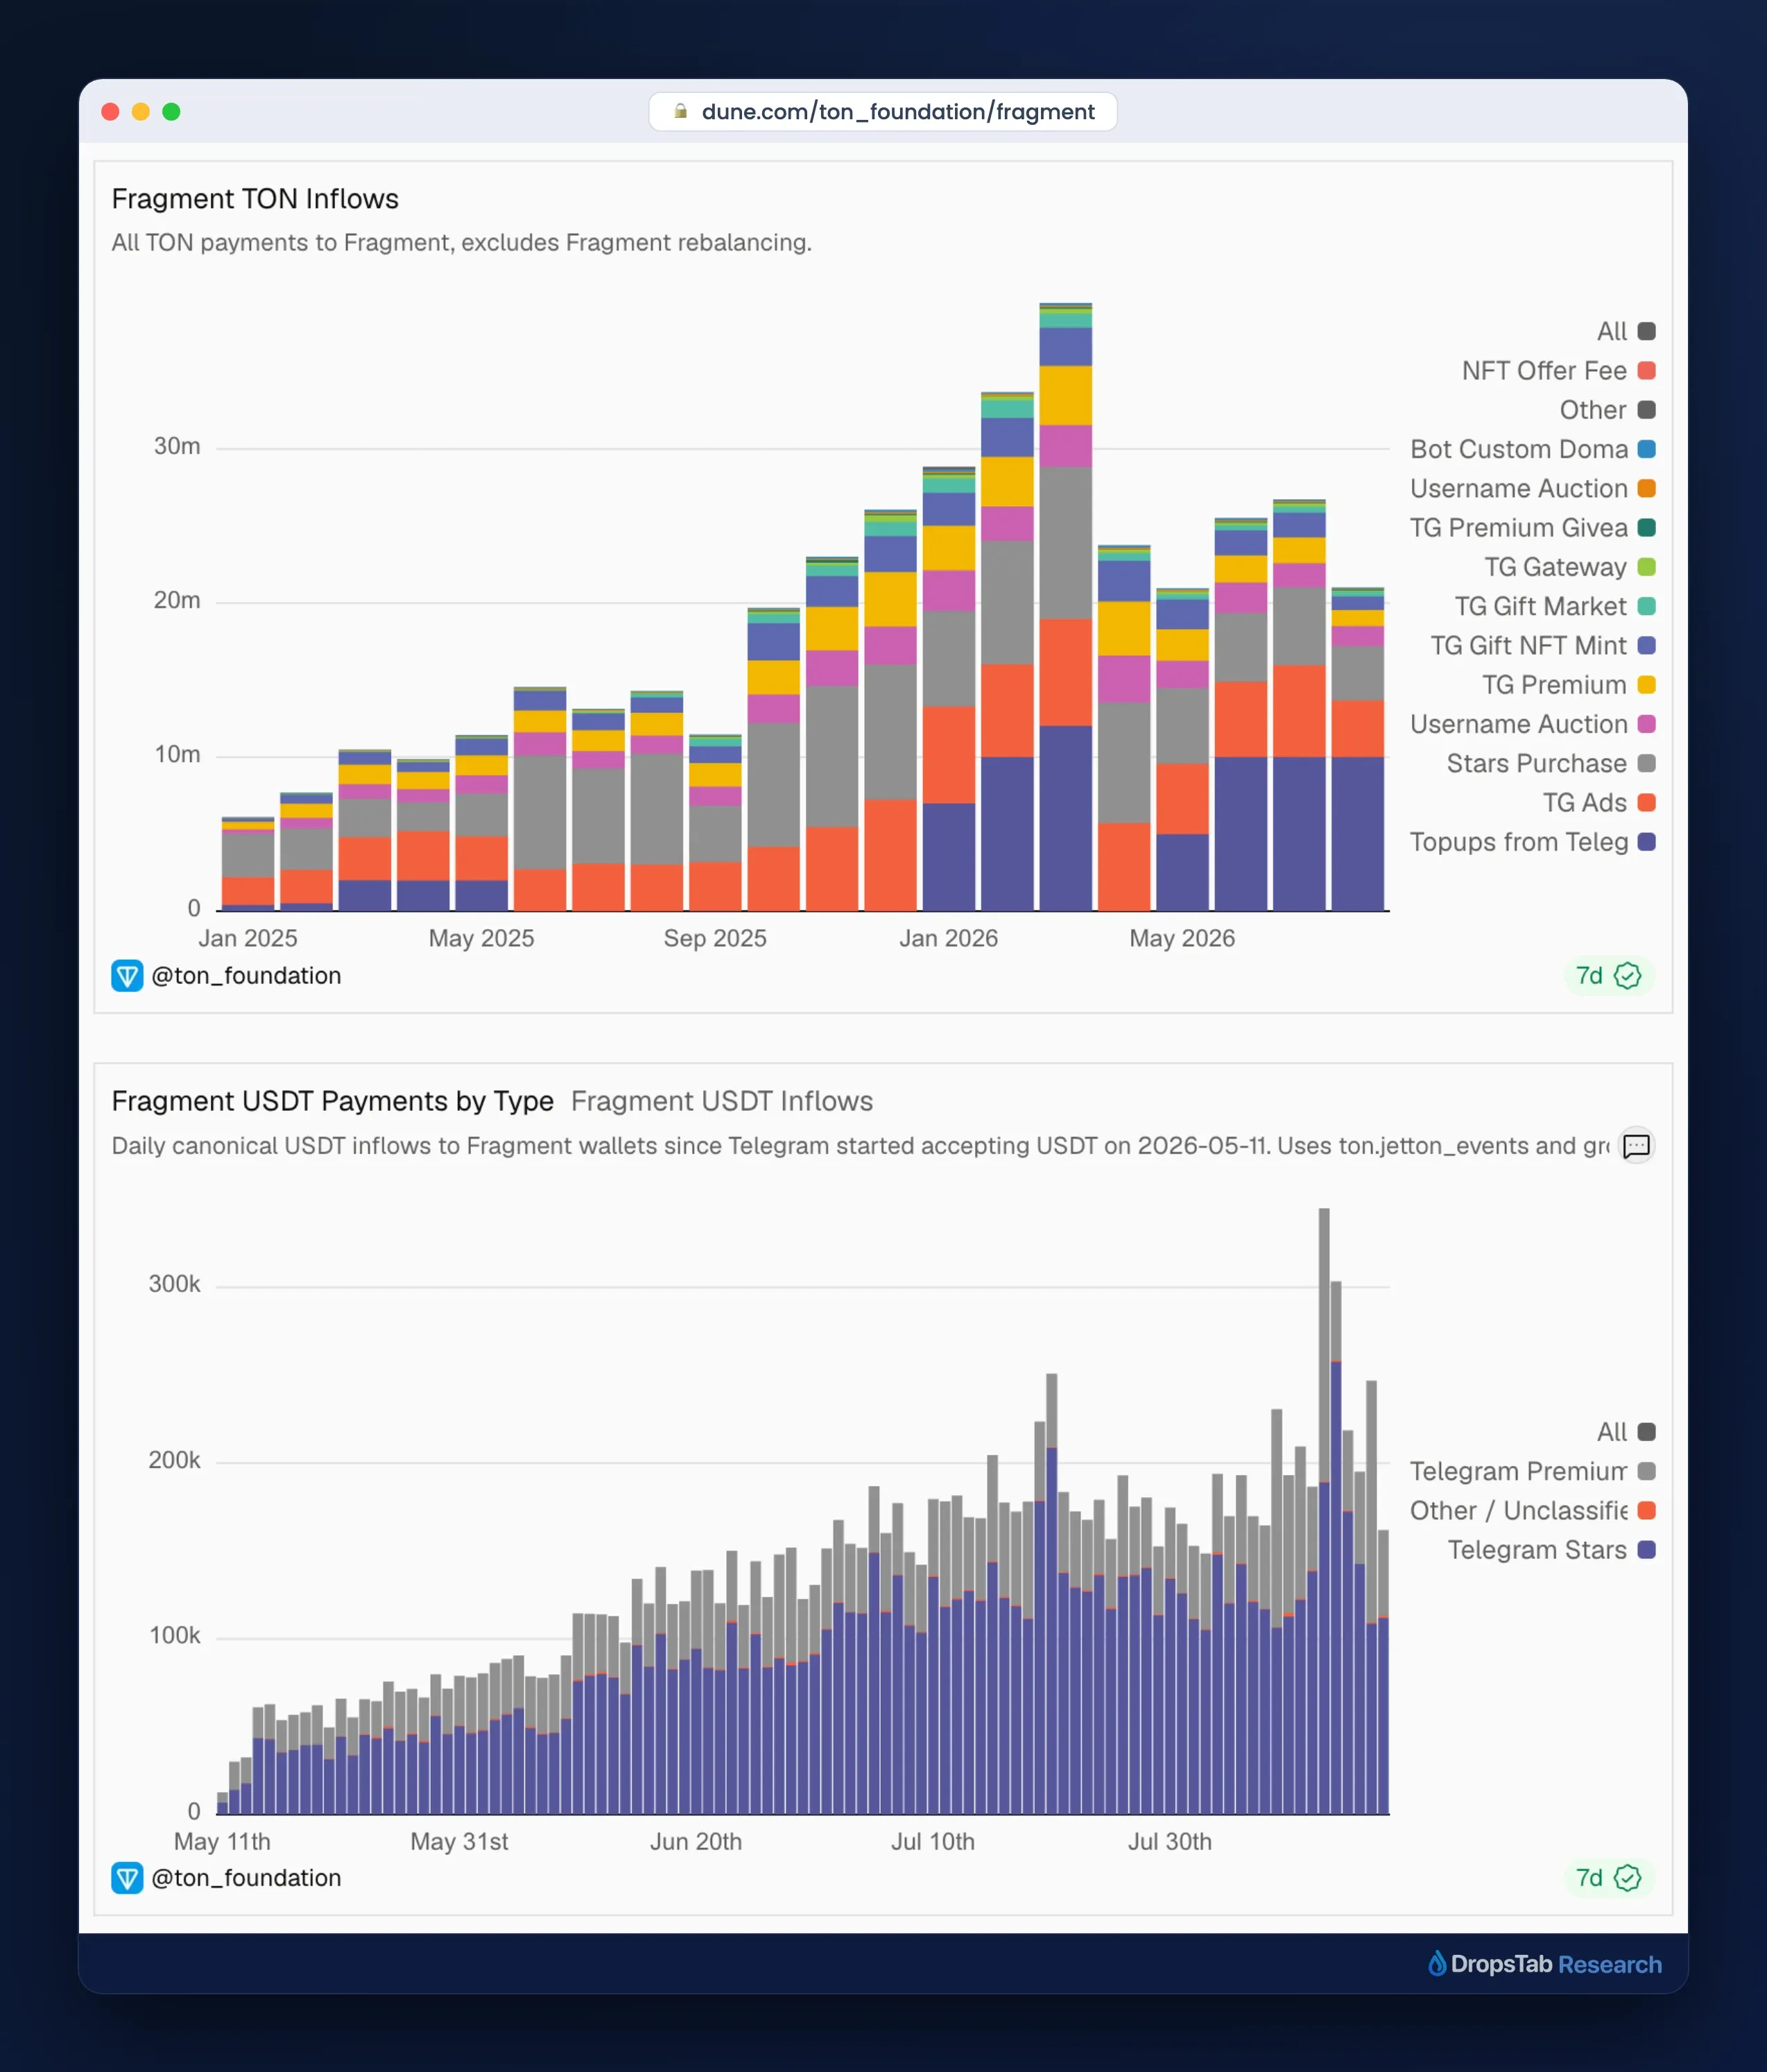Toggle the Stars Purchase legend series
Viewport: 1767px width, 2072px height.
point(1550,764)
